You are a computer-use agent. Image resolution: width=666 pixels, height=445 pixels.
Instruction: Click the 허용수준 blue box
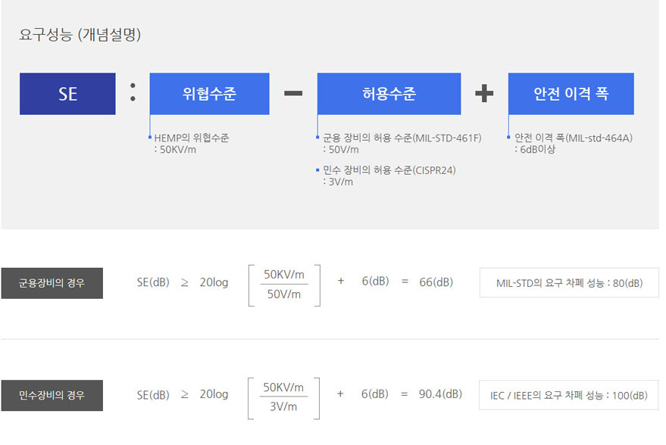pos(389,94)
